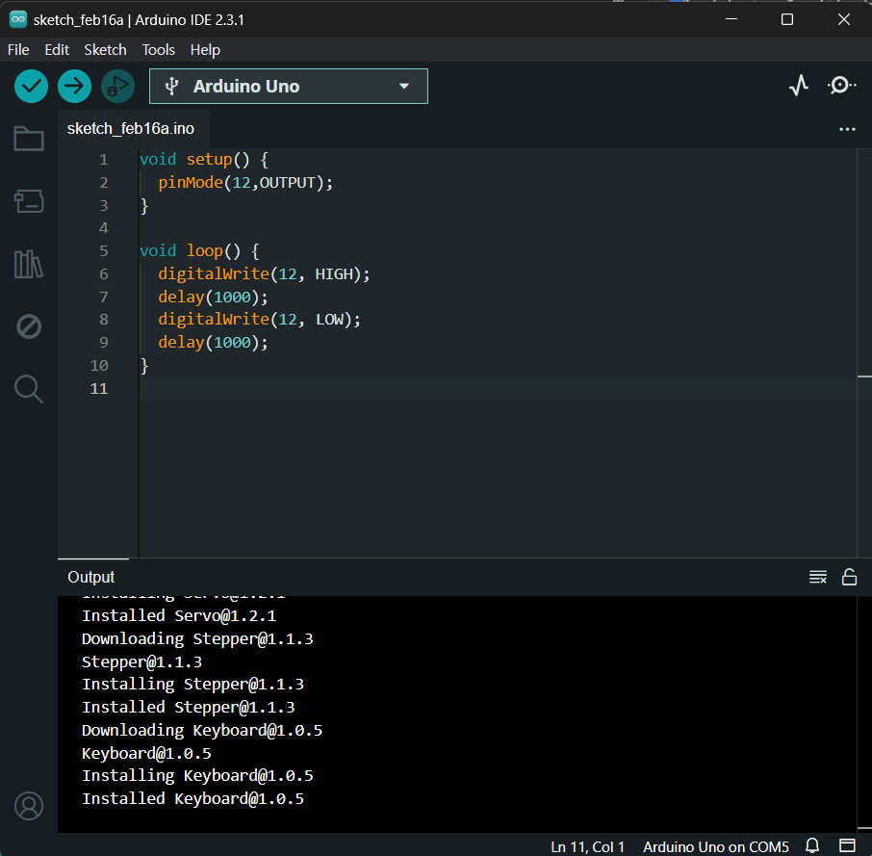Open Boards Manager in the sidebar
Viewport: 872px width, 856px height.
tap(29, 201)
